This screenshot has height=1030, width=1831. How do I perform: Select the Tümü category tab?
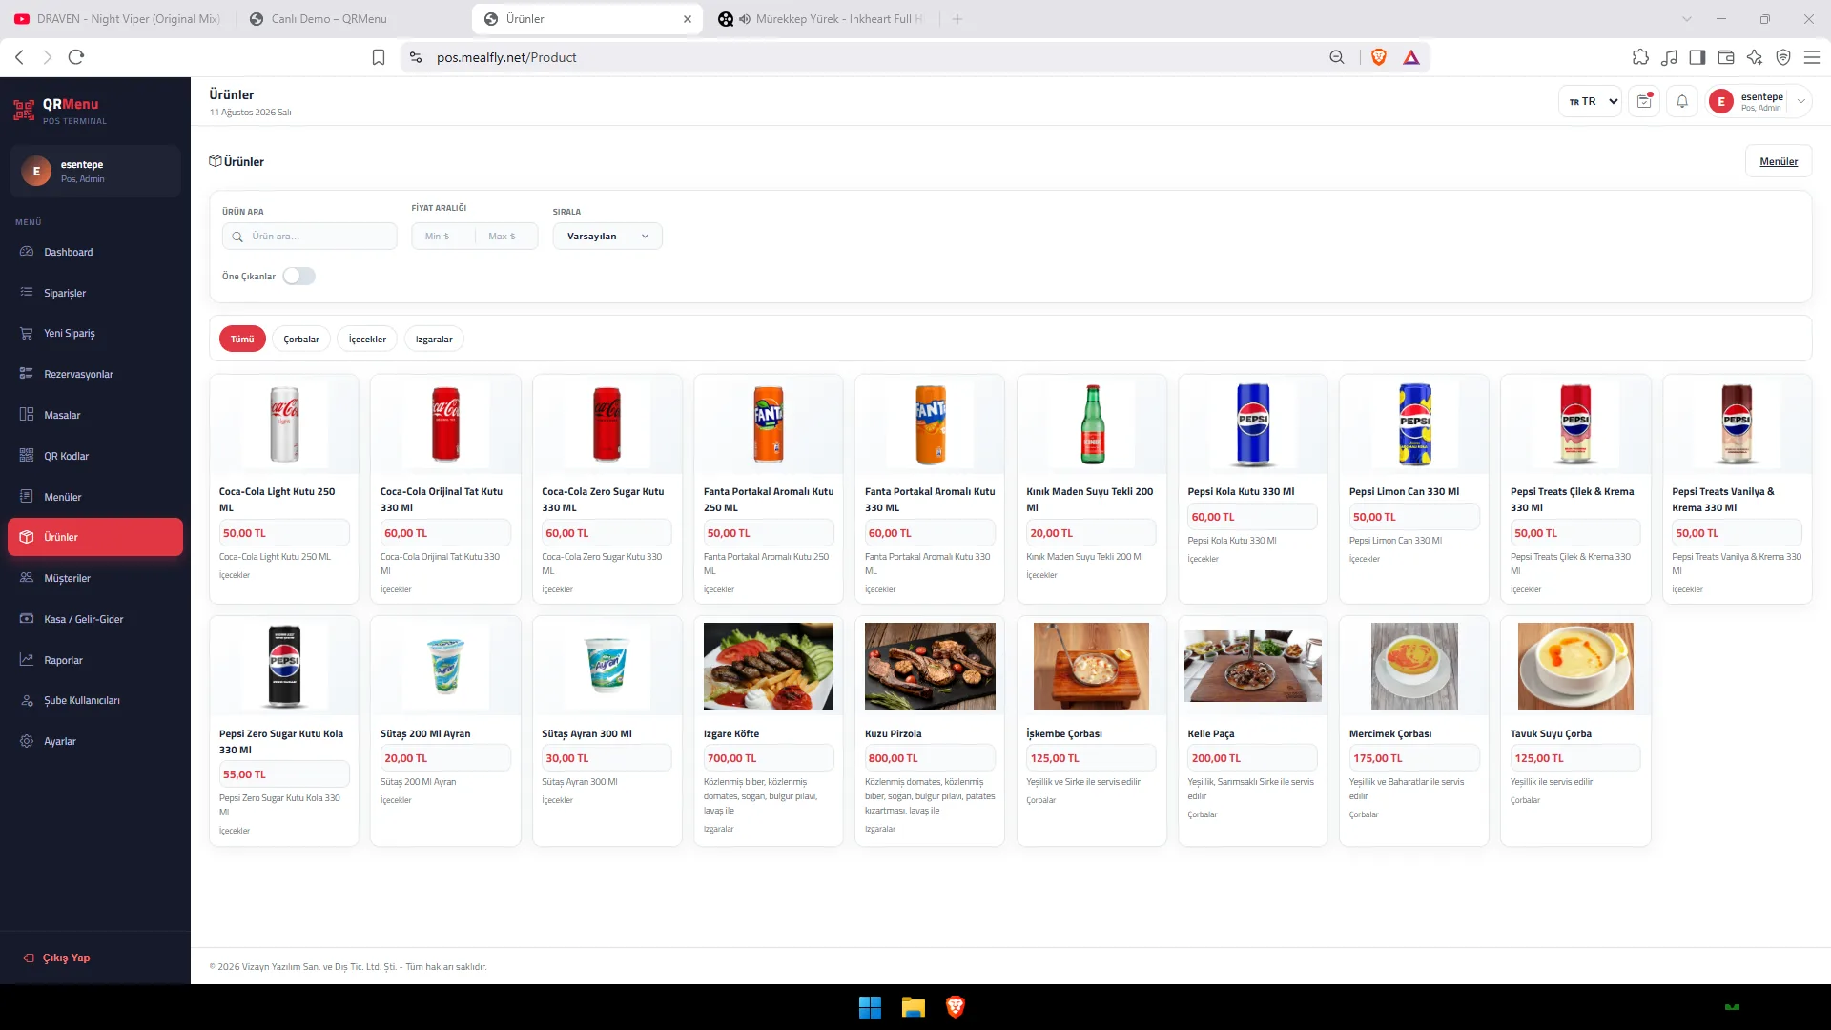tap(242, 340)
